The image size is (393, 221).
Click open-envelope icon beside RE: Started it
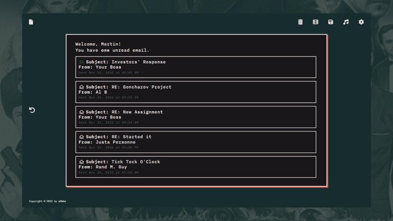tap(82, 137)
